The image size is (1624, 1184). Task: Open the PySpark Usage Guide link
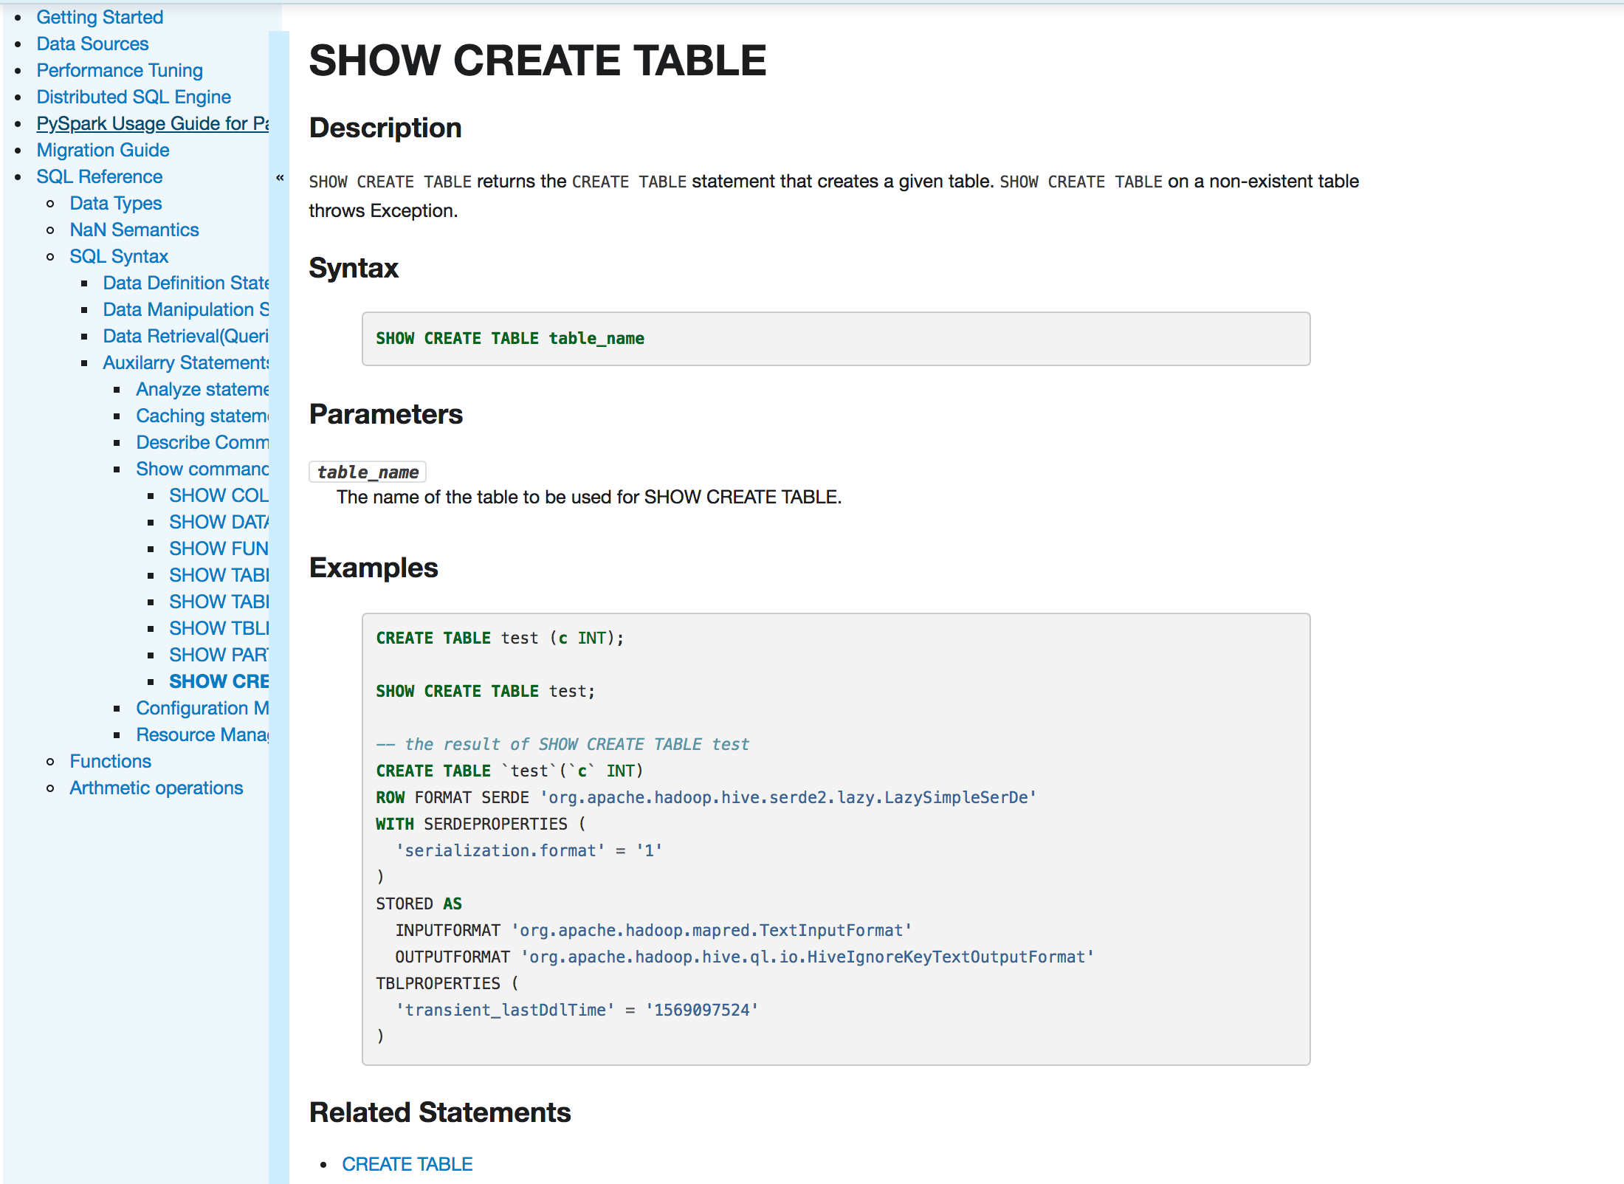pos(152,123)
